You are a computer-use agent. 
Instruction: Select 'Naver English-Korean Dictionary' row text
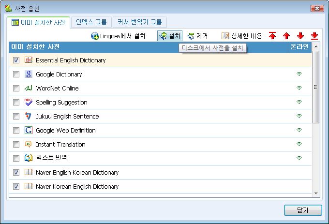pyautogui.click(x=77, y=173)
